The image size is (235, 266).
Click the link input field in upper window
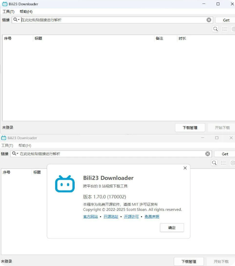click(x=113, y=20)
